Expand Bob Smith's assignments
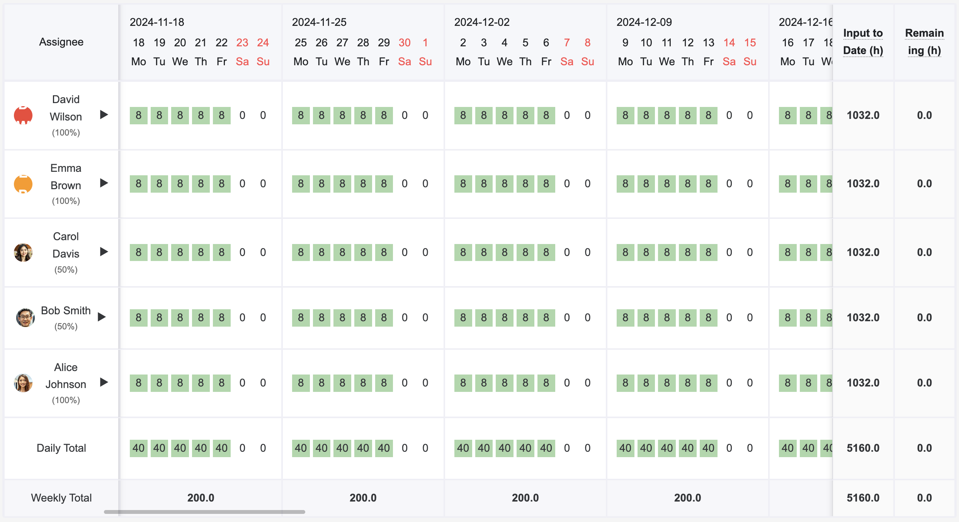The height and width of the screenshot is (522, 959). coord(102,317)
